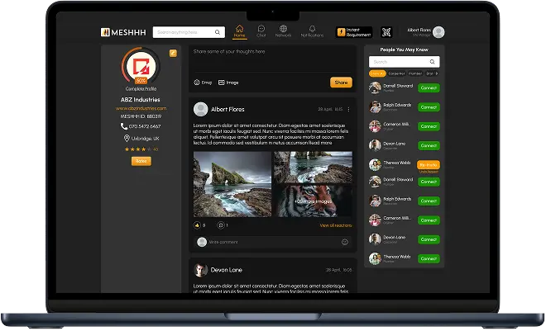The image size is (546, 331).
Task: Click the www.abzindustries.com link
Action: click(x=141, y=108)
